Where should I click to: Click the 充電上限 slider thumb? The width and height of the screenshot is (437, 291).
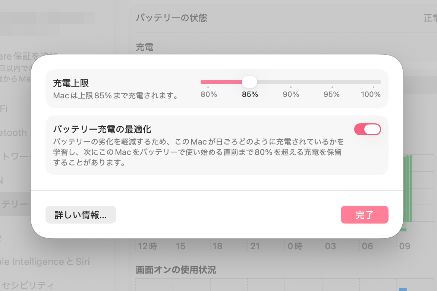[249, 82]
